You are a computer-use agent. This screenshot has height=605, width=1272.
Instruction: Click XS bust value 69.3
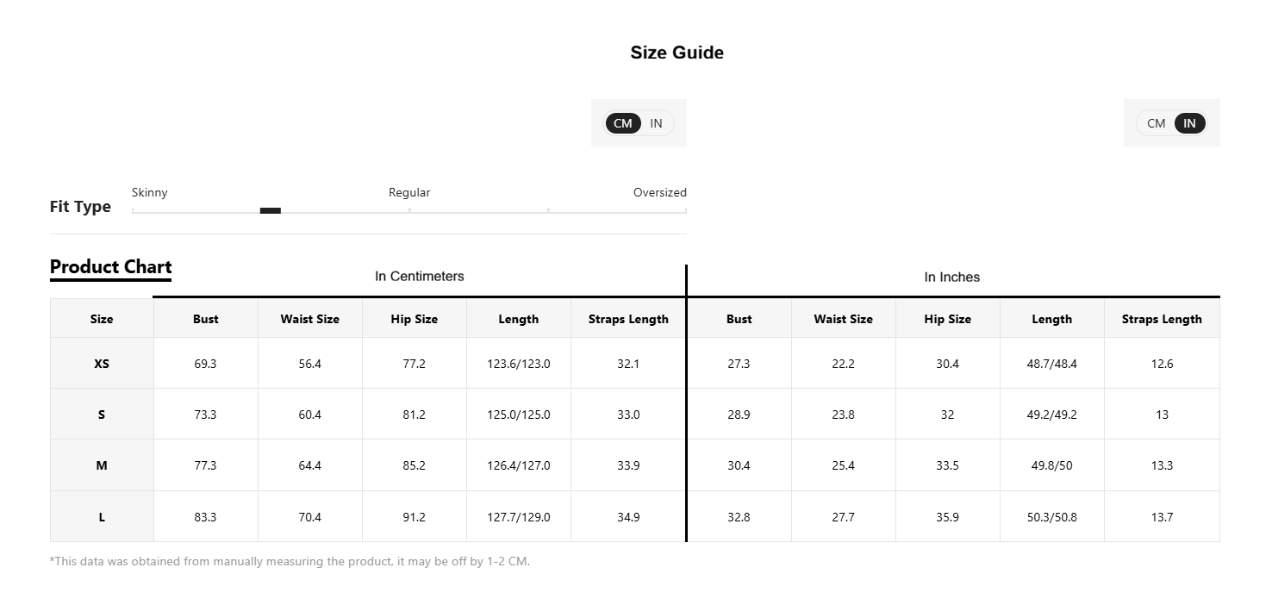tap(206, 364)
